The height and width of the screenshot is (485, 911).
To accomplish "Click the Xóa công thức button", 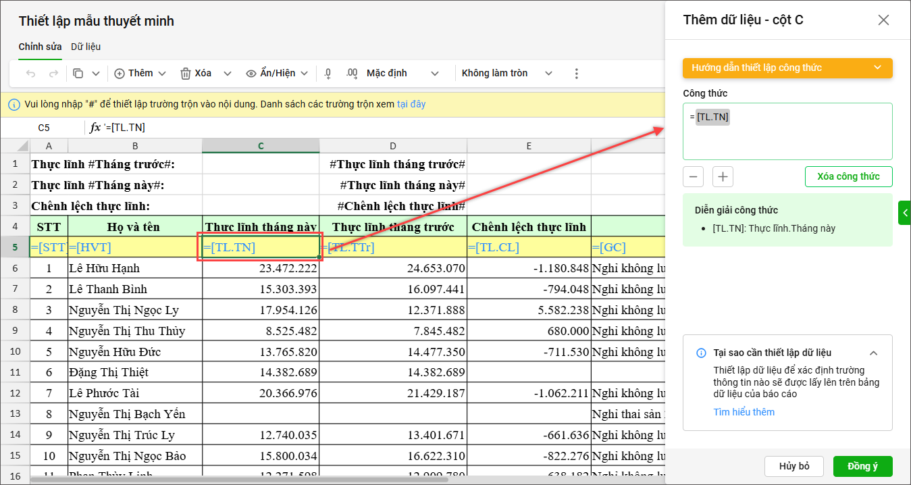I will point(848,177).
